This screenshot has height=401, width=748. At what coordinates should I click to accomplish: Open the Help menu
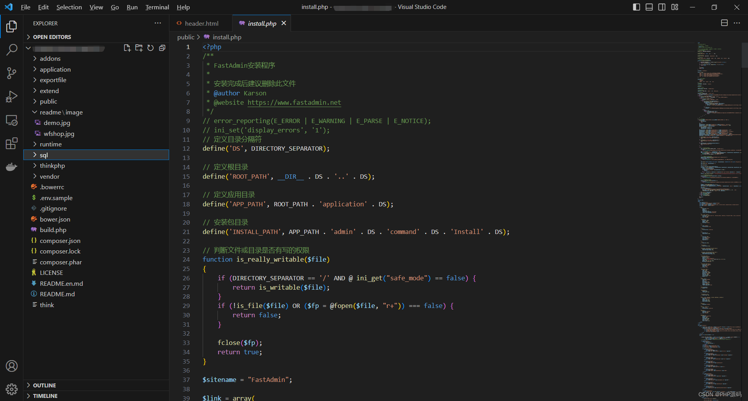[183, 7]
